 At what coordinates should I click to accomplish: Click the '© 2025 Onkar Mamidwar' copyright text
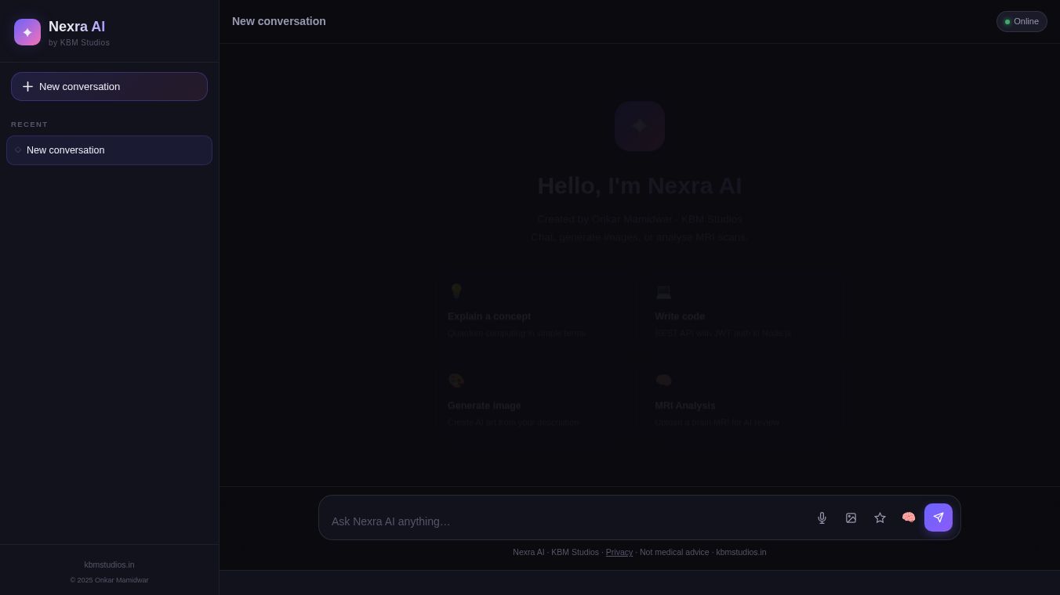(109, 580)
